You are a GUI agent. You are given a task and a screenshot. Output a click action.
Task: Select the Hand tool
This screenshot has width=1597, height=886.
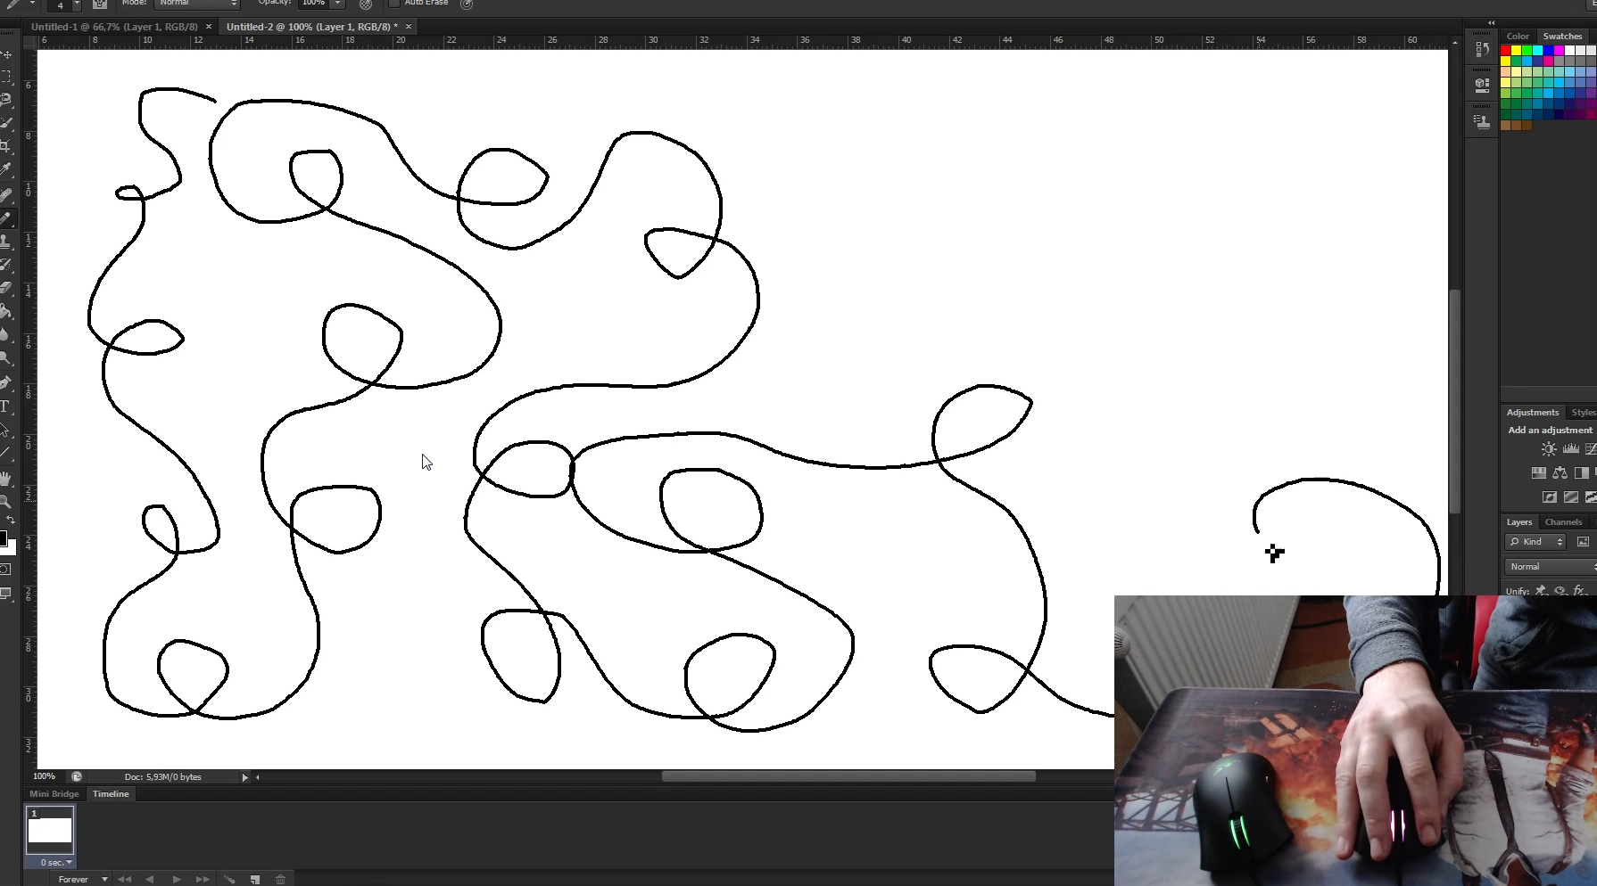click(6, 478)
